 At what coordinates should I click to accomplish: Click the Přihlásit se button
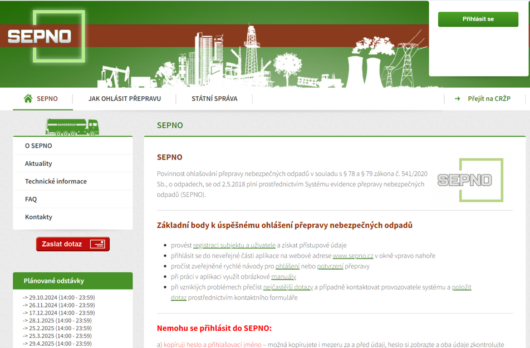coord(478,19)
